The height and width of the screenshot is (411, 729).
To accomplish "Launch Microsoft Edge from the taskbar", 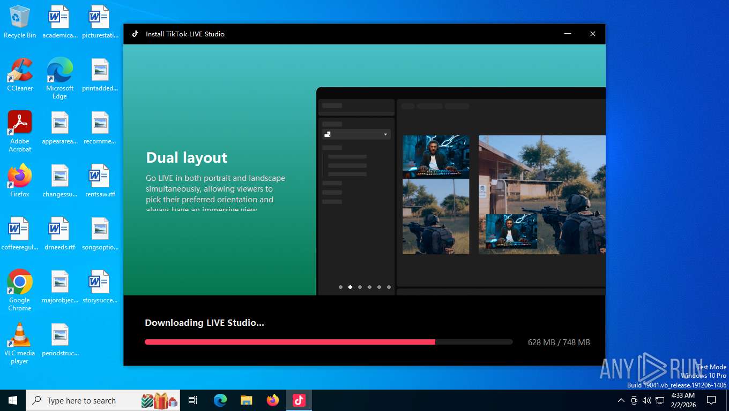I will pyautogui.click(x=220, y=400).
